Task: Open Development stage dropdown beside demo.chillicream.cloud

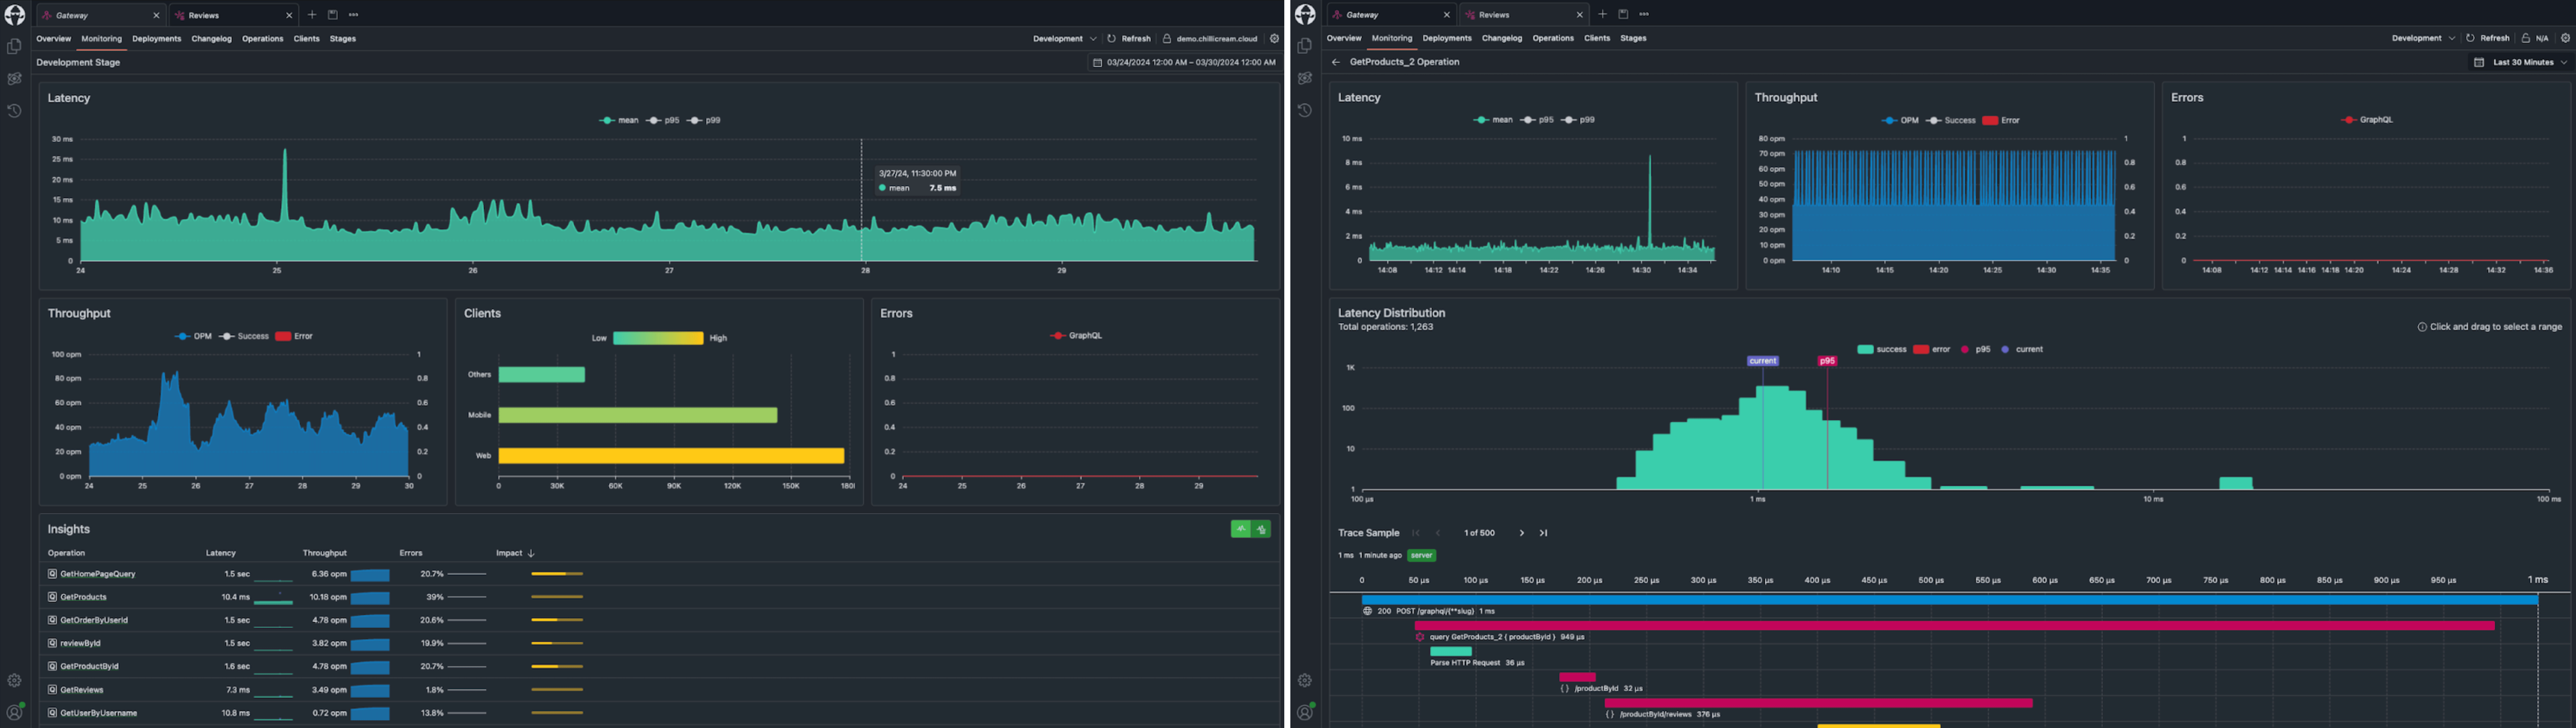Action: tap(1064, 39)
